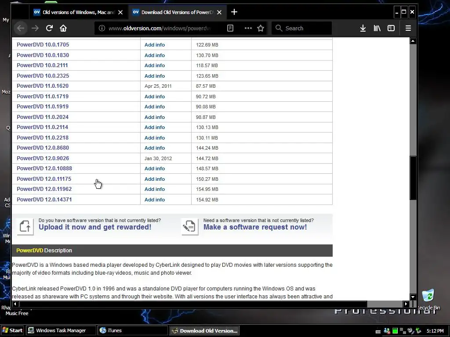Screen dimensions: 450x337
Task: Open the Library icon in toolbar
Action: (x=377, y=28)
